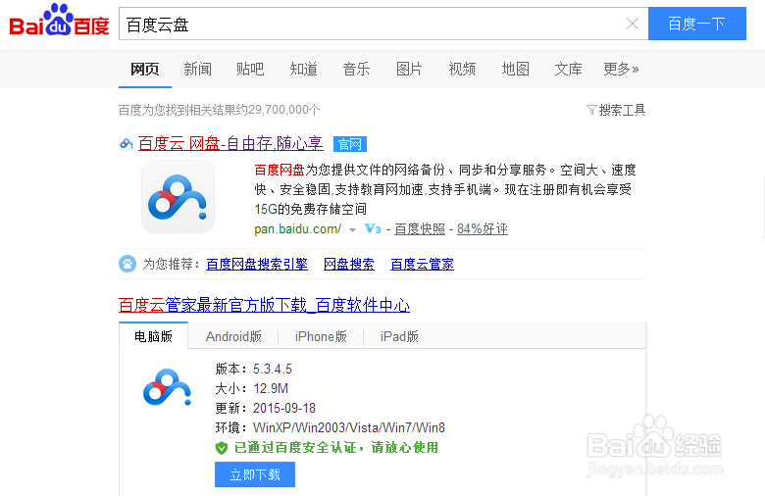Switch to the iPad版 tab
The image size is (765, 496).
tap(399, 336)
